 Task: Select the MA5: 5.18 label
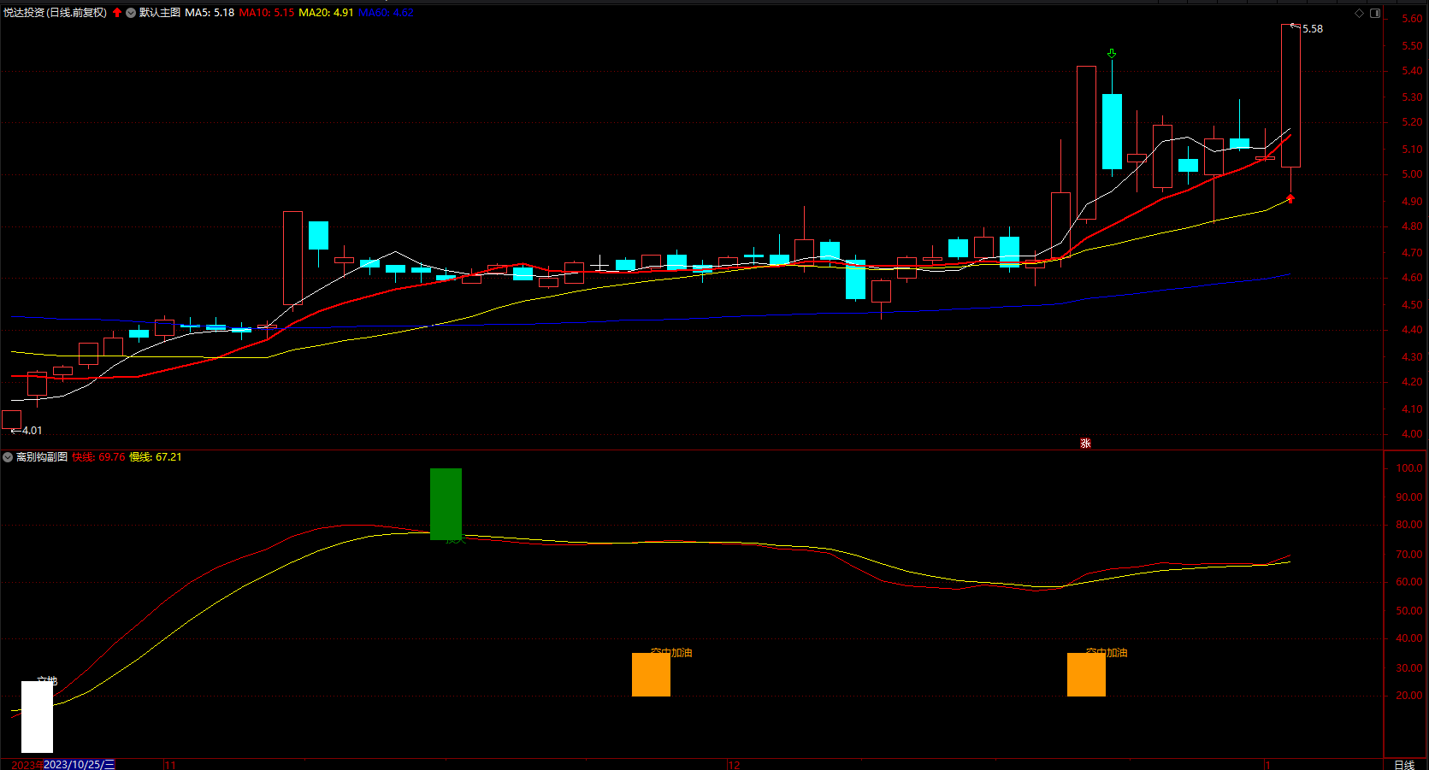tap(210, 13)
